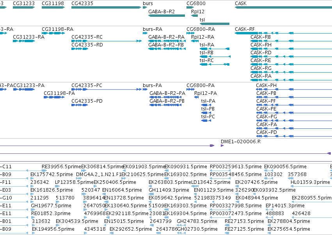Click feature label 357368
332x235 pixels.
click(x=297, y=174)
